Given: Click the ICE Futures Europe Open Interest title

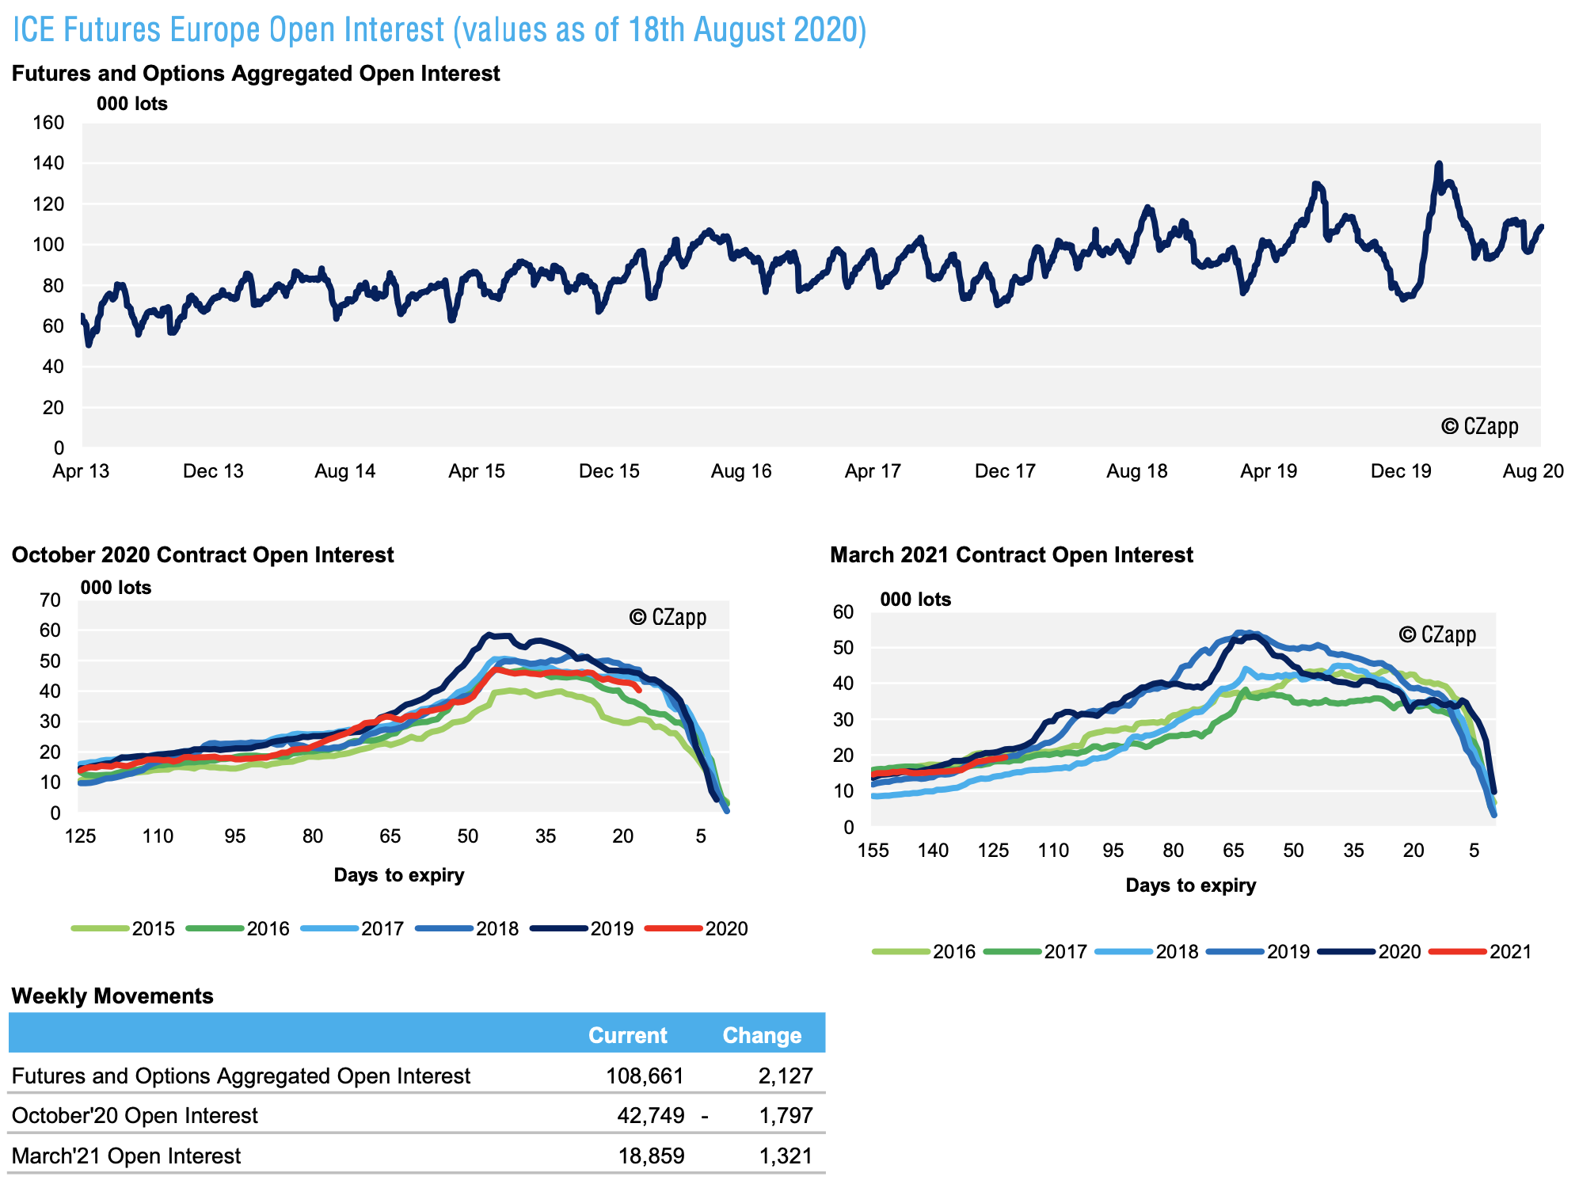Looking at the screenshot, I should pyautogui.click(x=439, y=30).
